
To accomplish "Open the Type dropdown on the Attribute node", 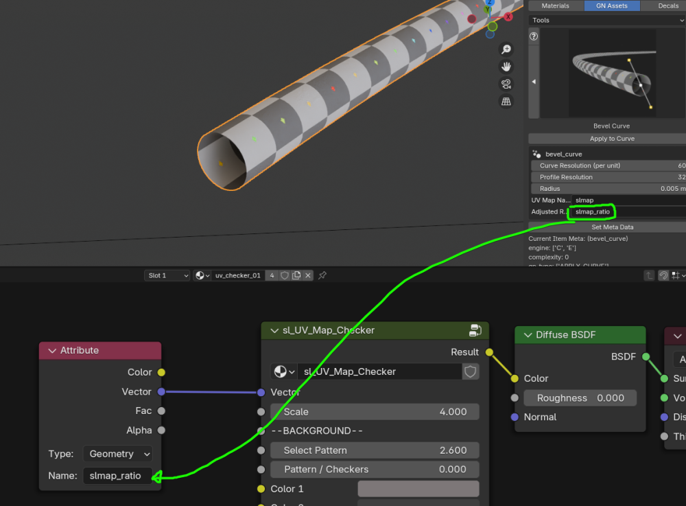I will click(x=117, y=454).
